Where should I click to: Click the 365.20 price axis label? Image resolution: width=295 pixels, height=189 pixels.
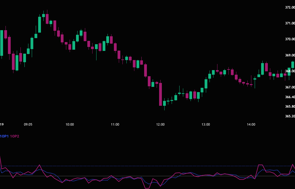[290, 116]
